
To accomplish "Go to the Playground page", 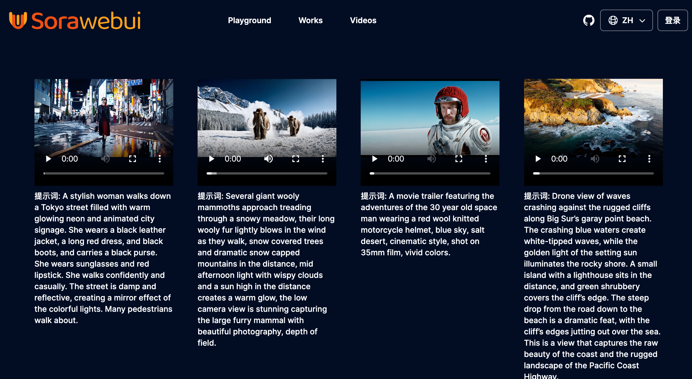I will point(249,20).
